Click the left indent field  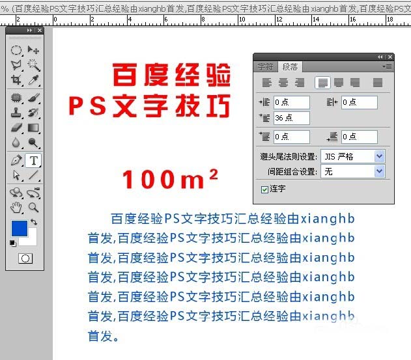point(291,102)
